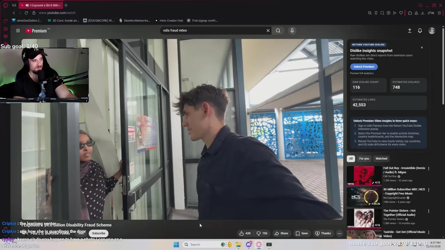Open options for Taxiride Get Set video
The image size is (445, 250).
point(429,232)
